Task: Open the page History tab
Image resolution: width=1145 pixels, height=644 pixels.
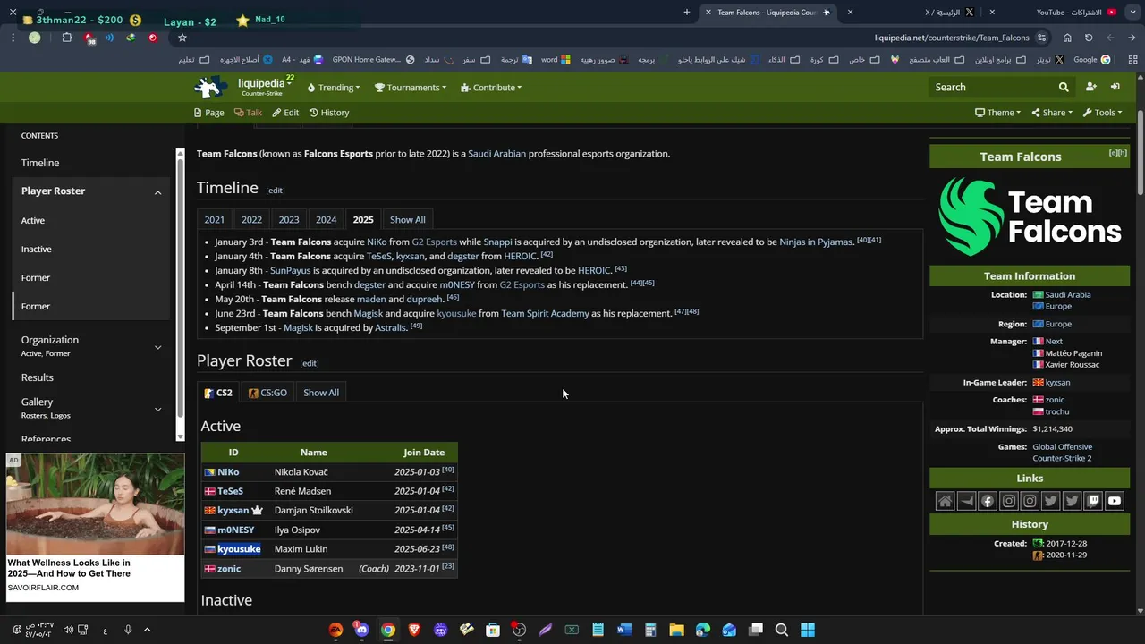Action: click(x=329, y=113)
